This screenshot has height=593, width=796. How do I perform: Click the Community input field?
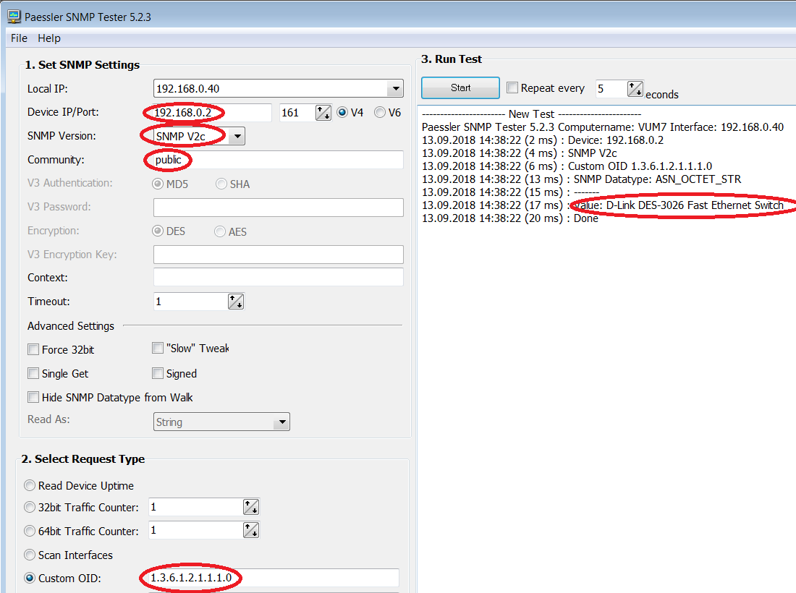tap(278, 160)
